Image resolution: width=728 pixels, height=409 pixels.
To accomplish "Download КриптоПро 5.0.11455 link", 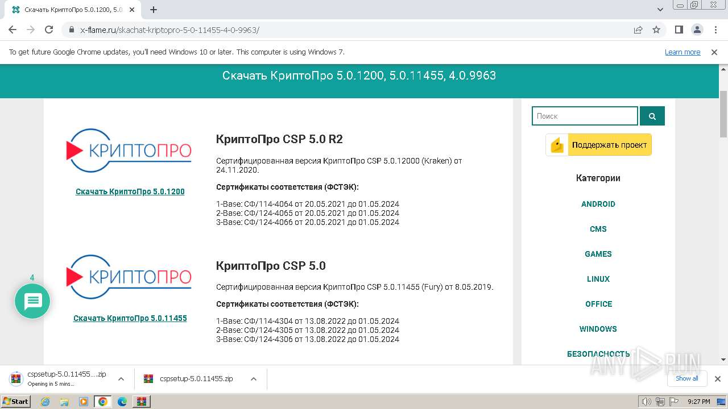I will click(130, 318).
